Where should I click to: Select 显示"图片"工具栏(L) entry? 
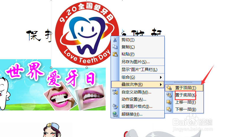point(138,70)
